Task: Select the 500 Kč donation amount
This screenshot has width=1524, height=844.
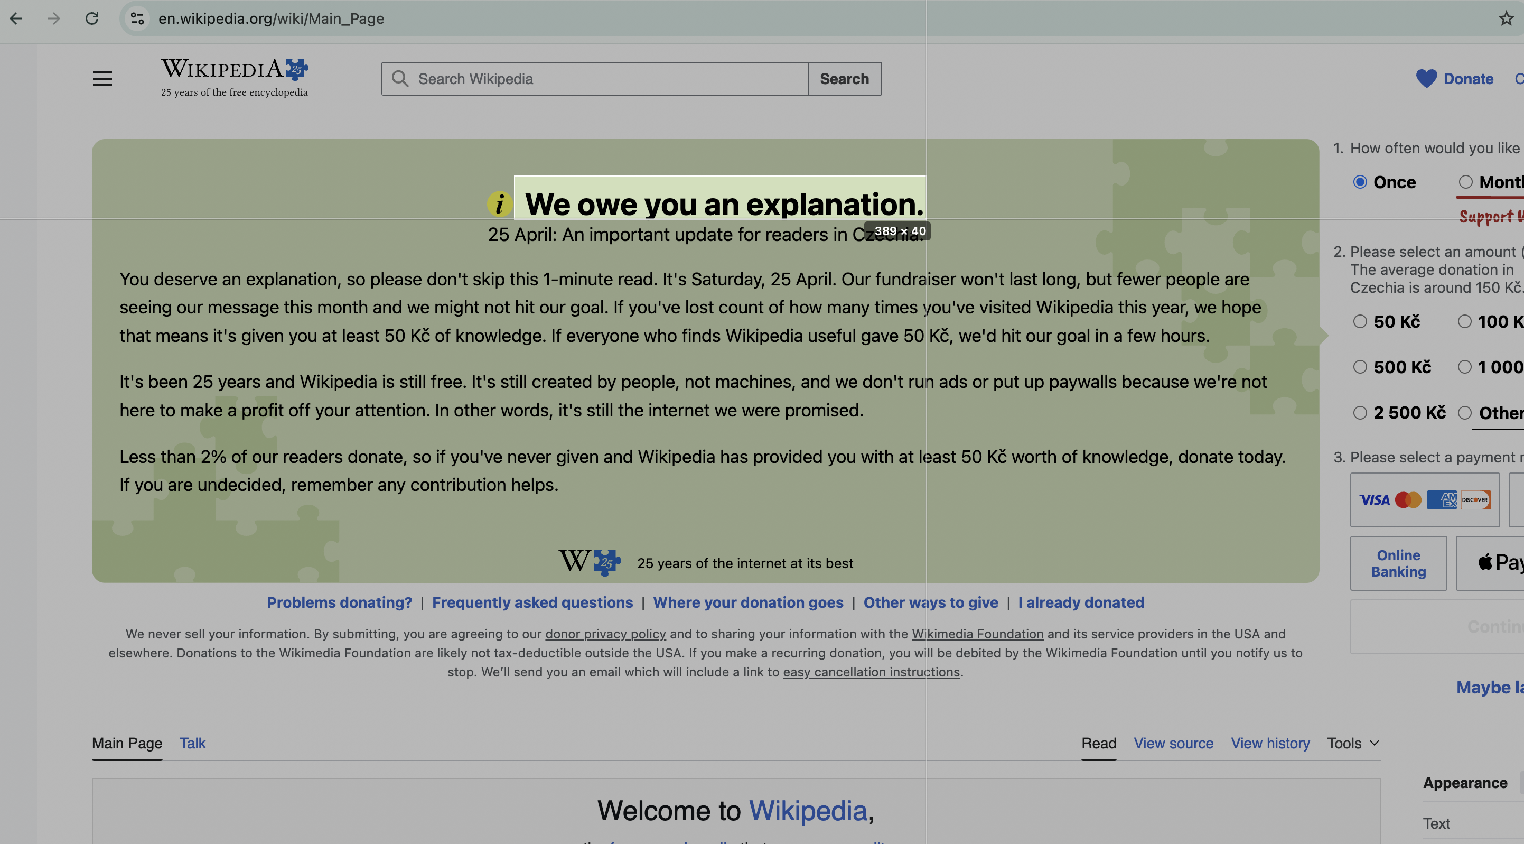Action: [x=1360, y=367]
